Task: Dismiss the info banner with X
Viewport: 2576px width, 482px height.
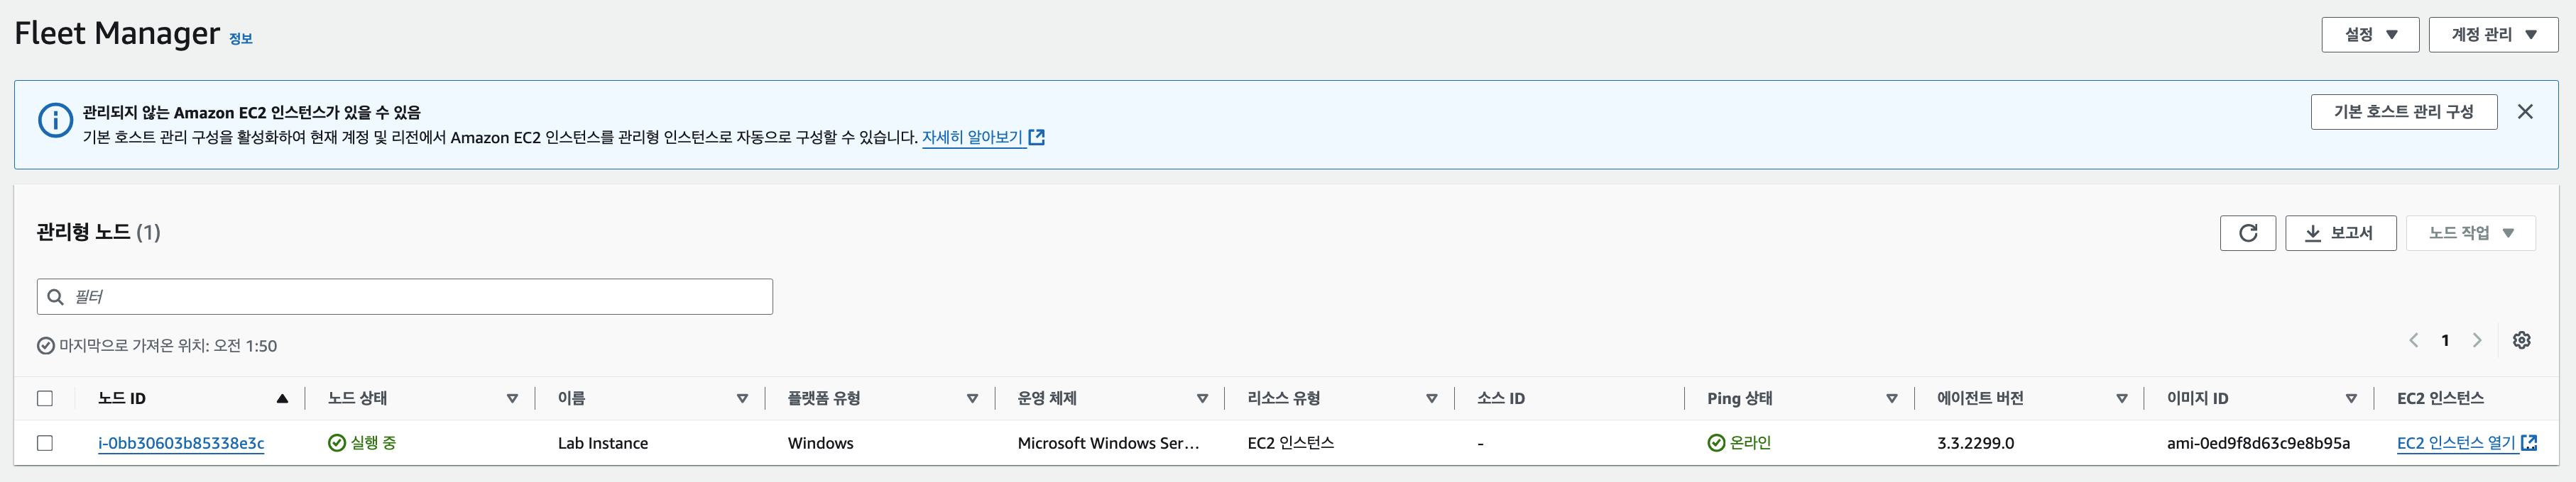Action: (2525, 112)
